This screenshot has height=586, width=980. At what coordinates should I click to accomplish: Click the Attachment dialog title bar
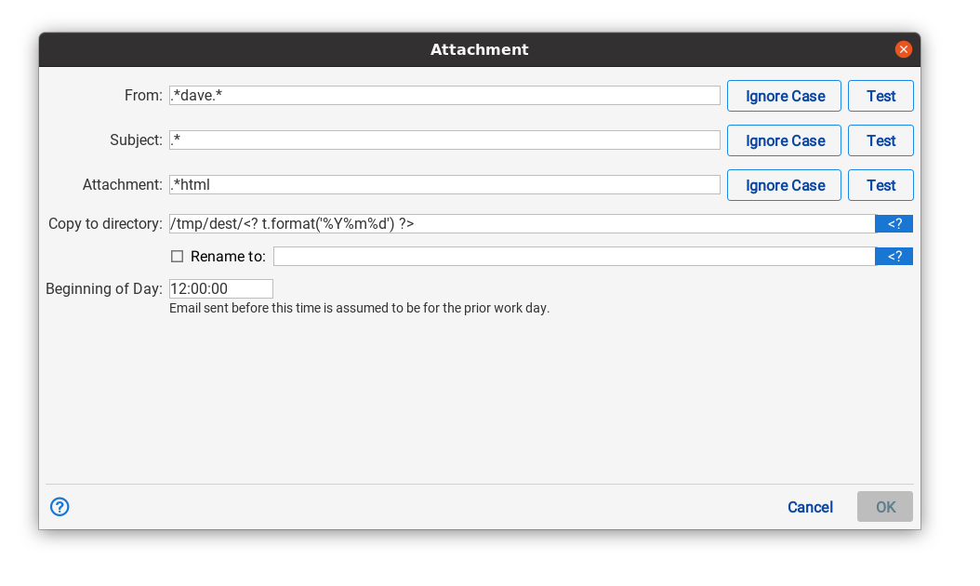pyautogui.click(x=479, y=49)
